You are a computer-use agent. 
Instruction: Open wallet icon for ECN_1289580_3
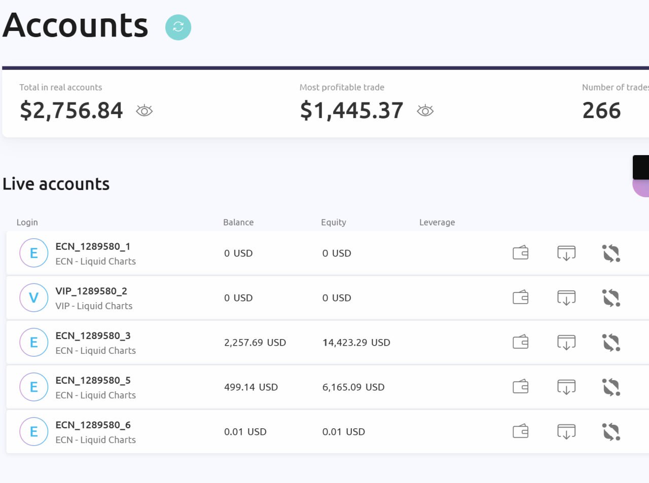pos(521,342)
